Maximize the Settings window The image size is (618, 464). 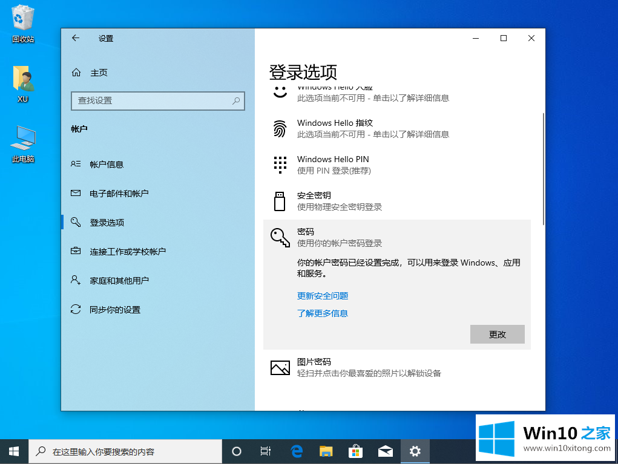[x=504, y=38]
